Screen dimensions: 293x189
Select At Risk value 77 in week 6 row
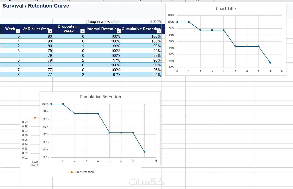coord(37,65)
